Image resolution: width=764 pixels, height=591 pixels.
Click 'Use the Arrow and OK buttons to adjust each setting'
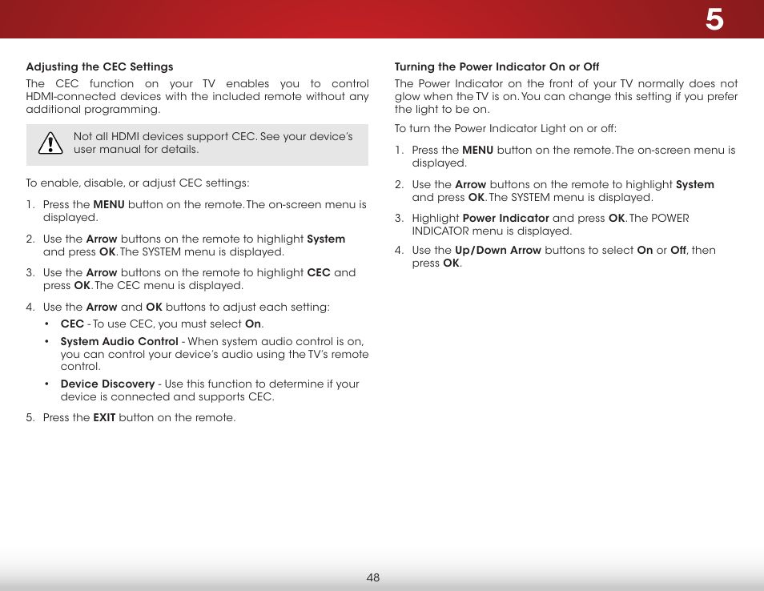point(186,308)
